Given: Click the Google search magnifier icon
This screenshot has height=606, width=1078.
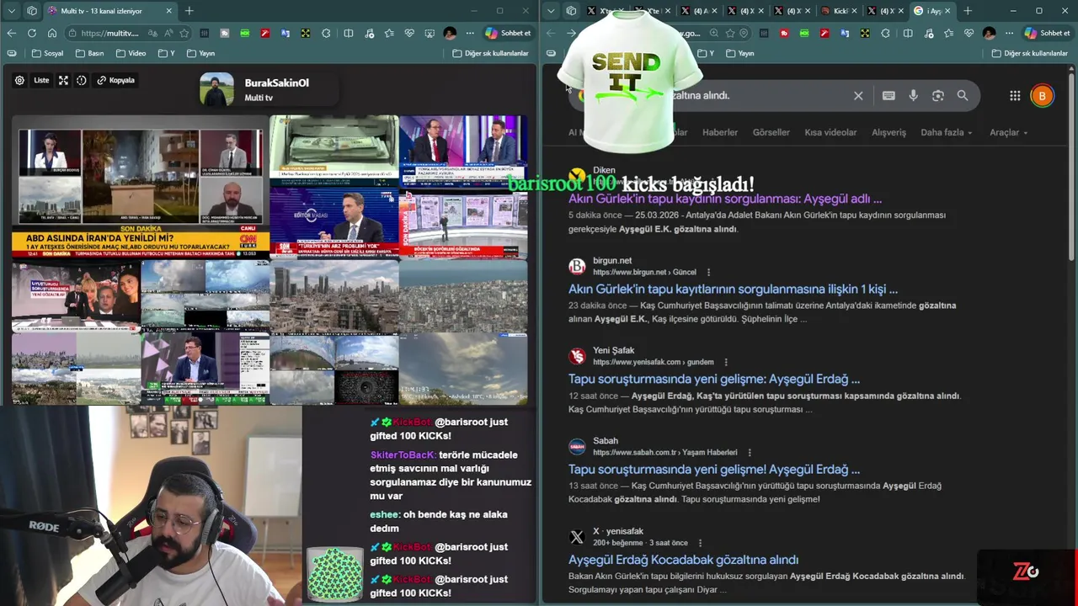Looking at the screenshot, I should pyautogui.click(x=963, y=96).
